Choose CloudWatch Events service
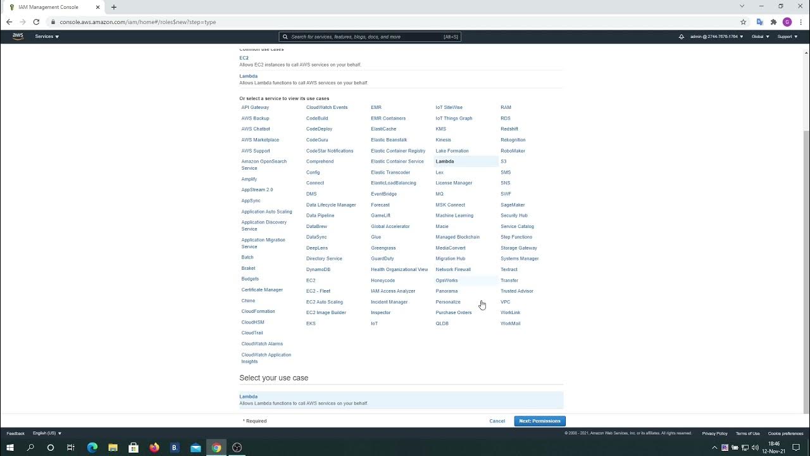 tap(327, 108)
